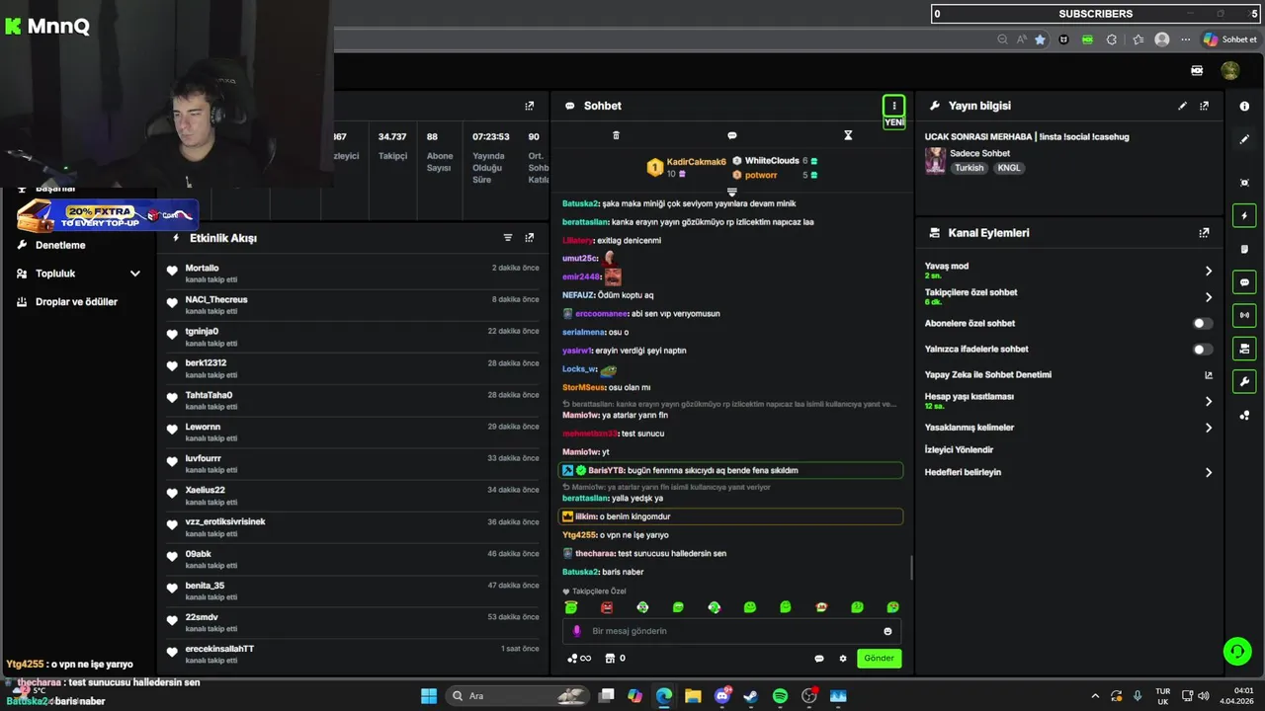Viewport: 1265px width, 711px height.
Task: Expand Yasaklanmış kelimeler option
Action: [1208, 428]
